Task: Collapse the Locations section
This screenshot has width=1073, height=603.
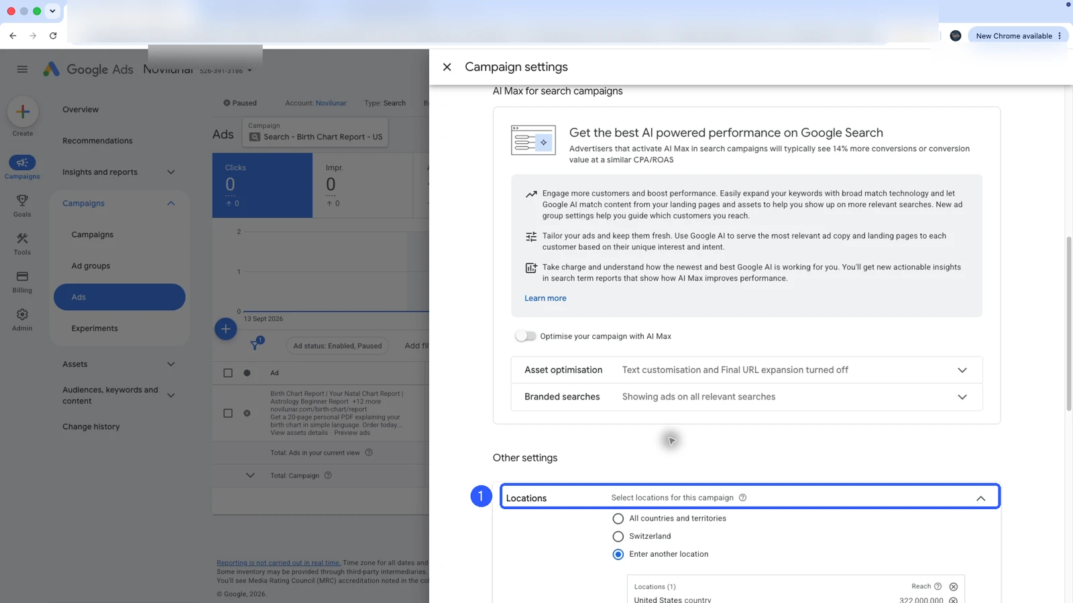Action: [x=980, y=498]
